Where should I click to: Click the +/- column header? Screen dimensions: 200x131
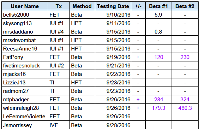pyautogui.click(x=138, y=6)
